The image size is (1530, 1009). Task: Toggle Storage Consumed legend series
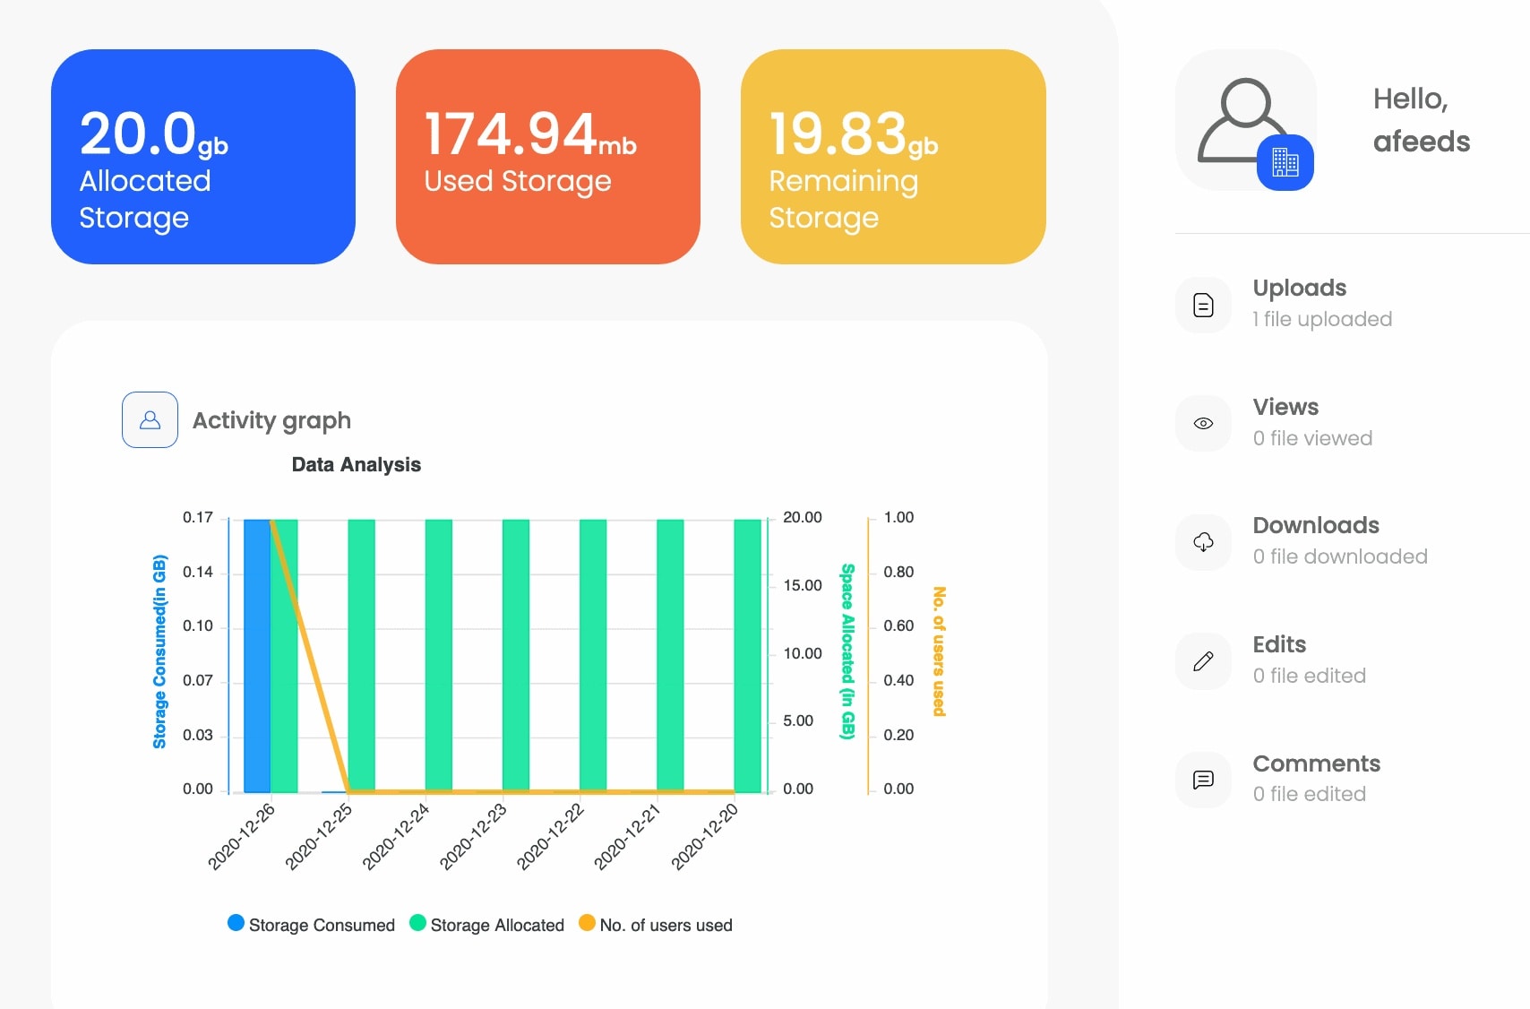pos(311,924)
